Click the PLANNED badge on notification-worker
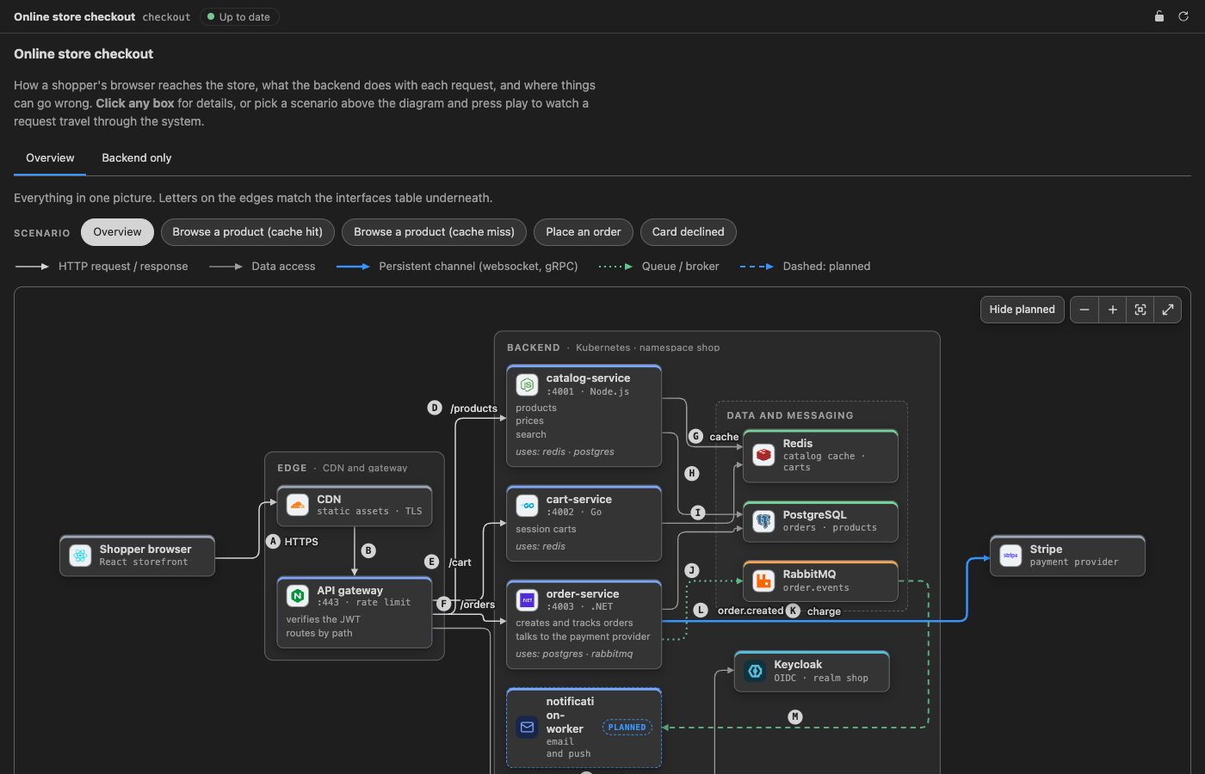This screenshot has width=1205, height=774. click(627, 728)
